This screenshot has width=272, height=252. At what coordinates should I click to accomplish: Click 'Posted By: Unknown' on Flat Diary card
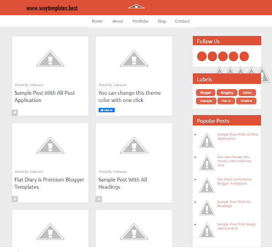pos(29,172)
